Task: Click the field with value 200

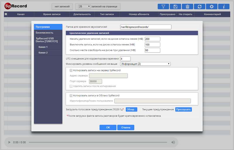Action: pyautogui.click(x=152, y=39)
